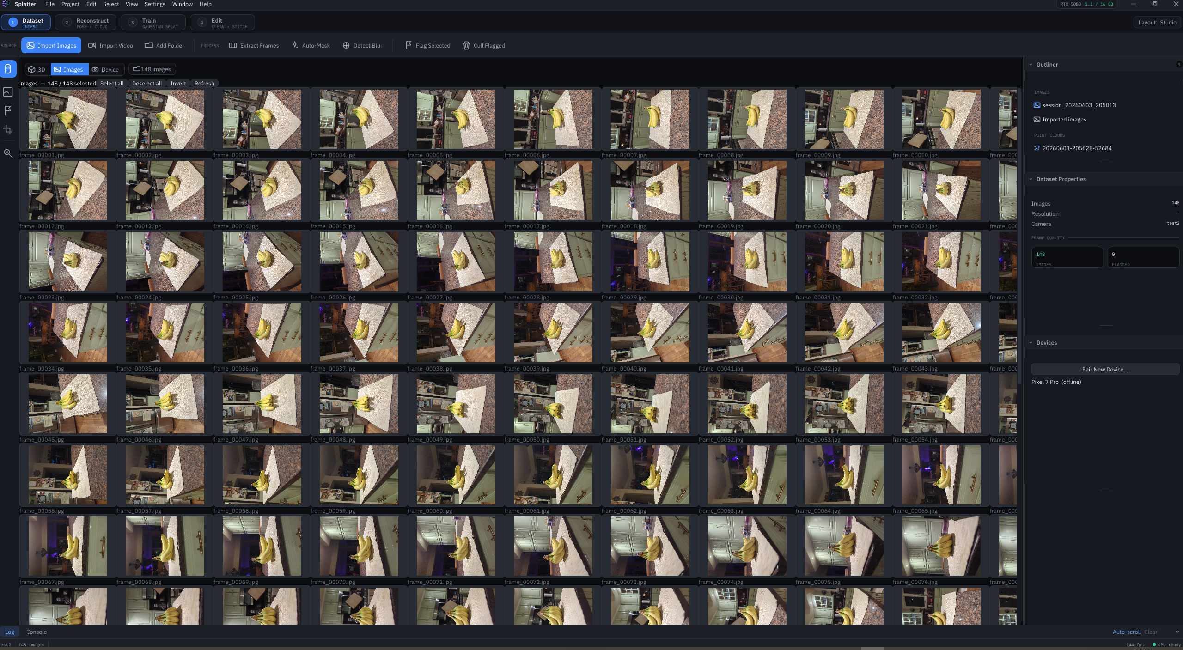Click Clear in the log panel
Screen dimensions: 1183x650
pos(1151,632)
